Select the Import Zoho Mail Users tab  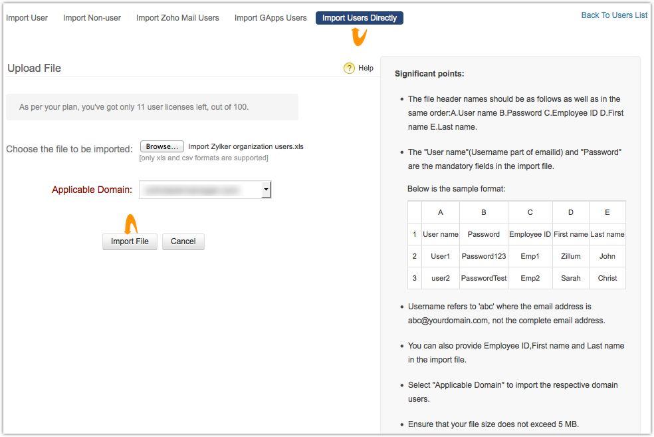coord(177,18)
